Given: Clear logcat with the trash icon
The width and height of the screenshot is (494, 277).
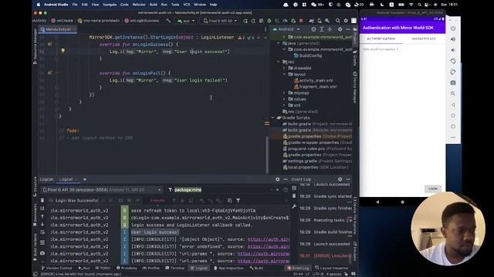Looking at the screenshot, I should coord(42,200).
